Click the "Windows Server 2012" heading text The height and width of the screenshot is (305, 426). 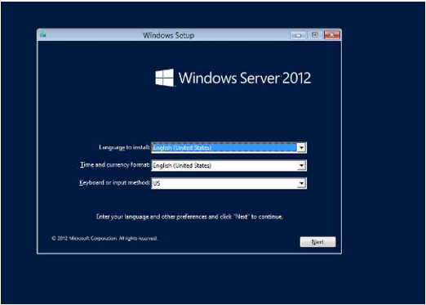tap(245, 78)
